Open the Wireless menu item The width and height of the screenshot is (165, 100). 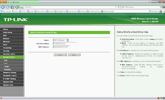[12, 42]
